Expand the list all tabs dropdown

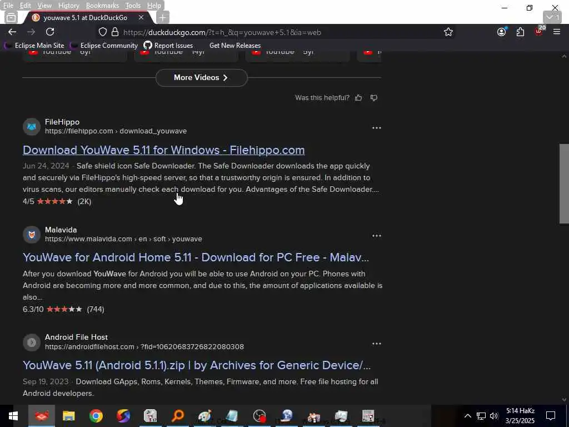pos(553,17)
